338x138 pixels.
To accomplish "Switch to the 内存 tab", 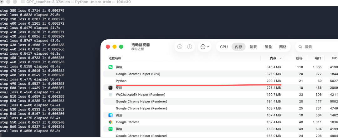I will (238, 47).
